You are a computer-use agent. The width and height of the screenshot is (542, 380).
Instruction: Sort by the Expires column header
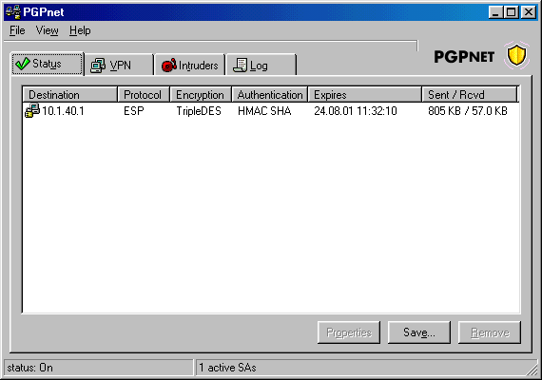click(x=365, y=94)
